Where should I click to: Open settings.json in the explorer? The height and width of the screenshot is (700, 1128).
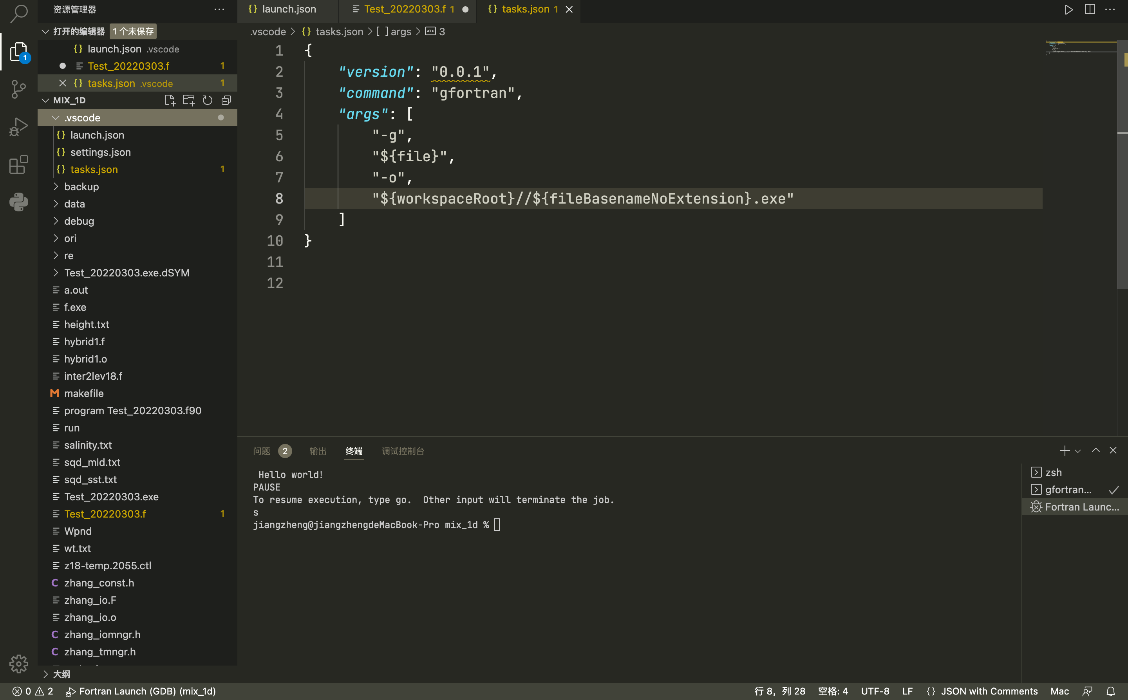[137, 152]
